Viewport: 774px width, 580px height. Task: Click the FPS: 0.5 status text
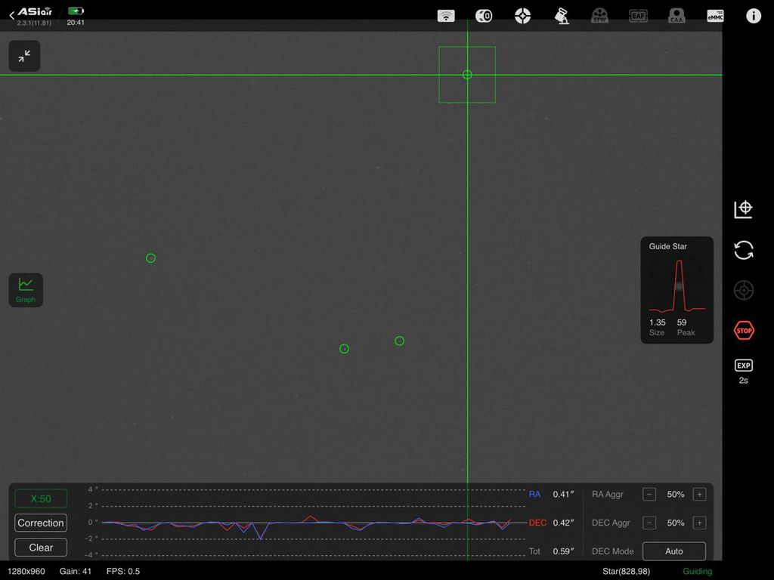click(x=123, y=571)
